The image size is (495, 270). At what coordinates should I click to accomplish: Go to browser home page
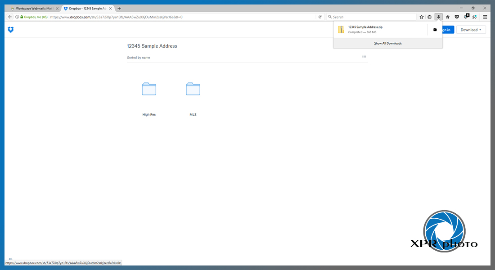(448, 17)
